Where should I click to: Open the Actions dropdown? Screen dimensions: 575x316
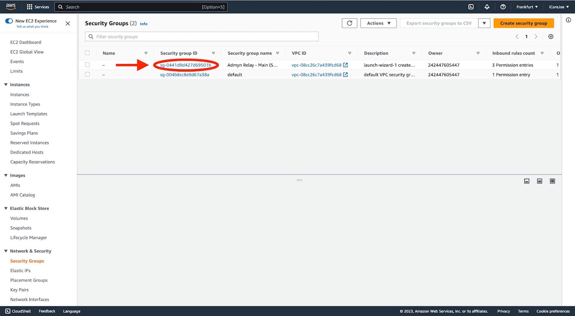pyautogui.click(x=378, y=23)
